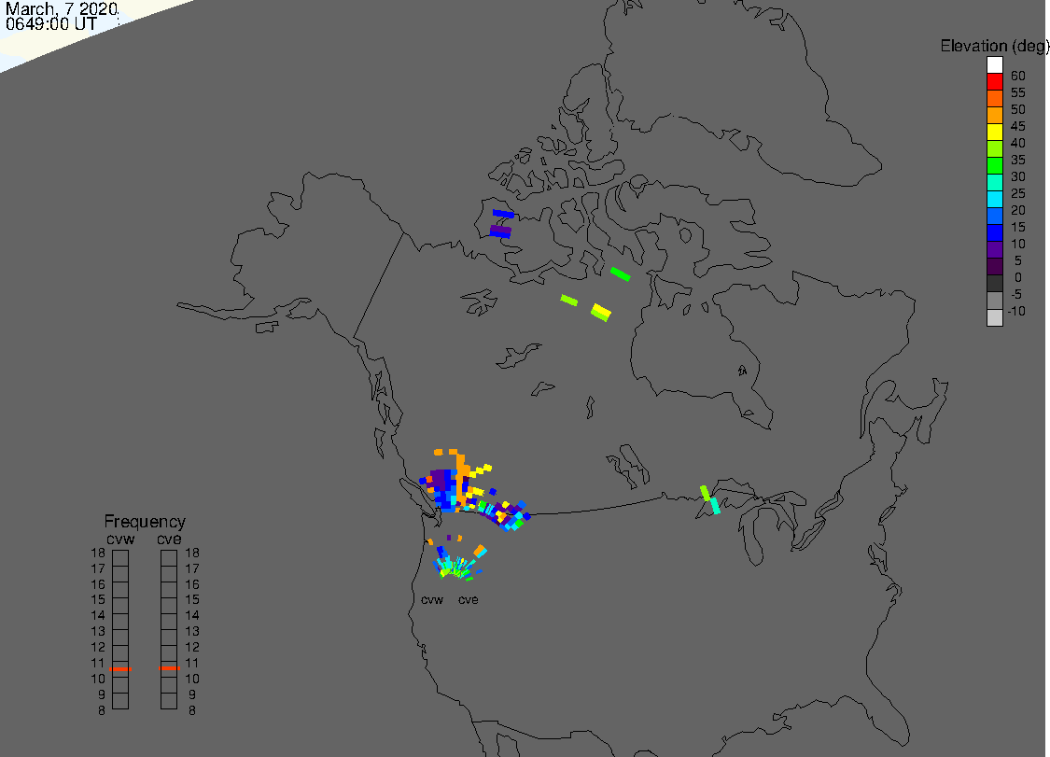Select the pure blue swatch between 15 and 10
1050x757 pixels.
(x=994, y=232)
